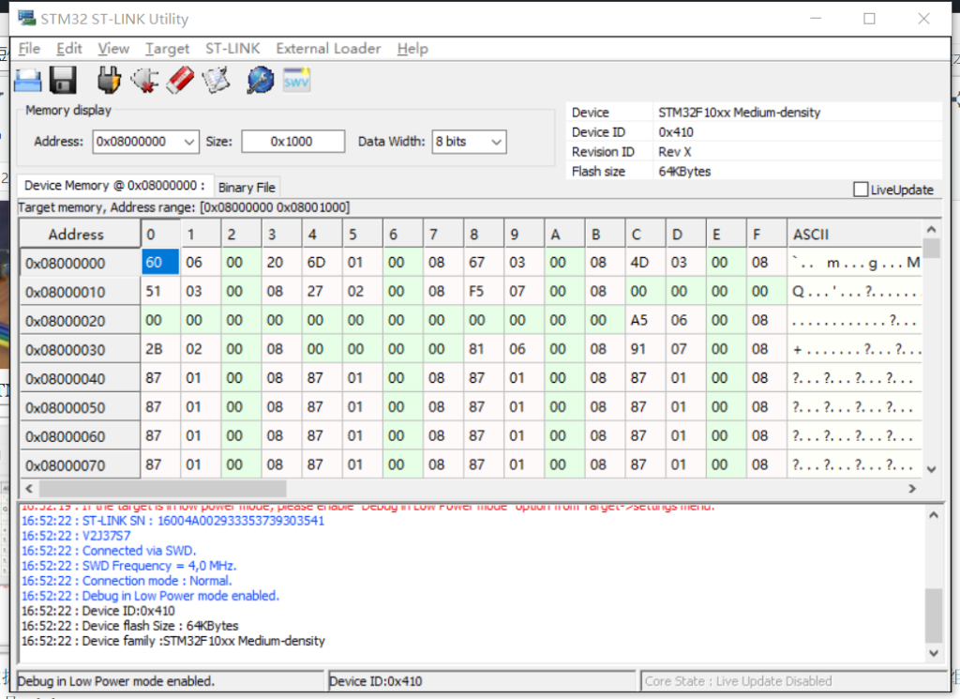Click the Program verify toolbar icon
960x699 pixels.
coord(217,81)
